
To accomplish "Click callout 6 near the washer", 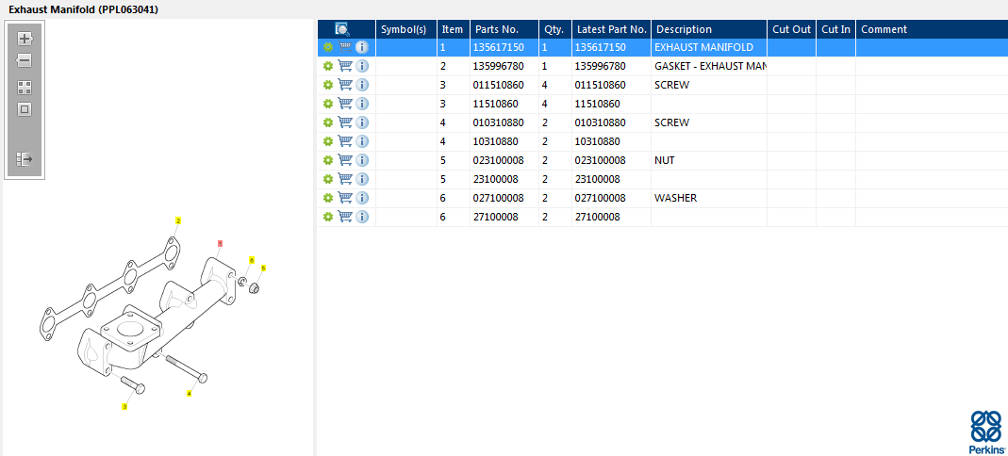I will pyautogui.click(x=252, y=260).
